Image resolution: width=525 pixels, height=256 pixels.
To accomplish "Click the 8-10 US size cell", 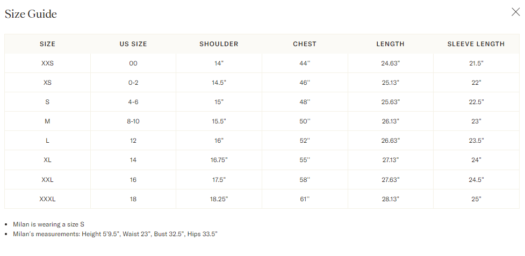I will tap(133, 121).
